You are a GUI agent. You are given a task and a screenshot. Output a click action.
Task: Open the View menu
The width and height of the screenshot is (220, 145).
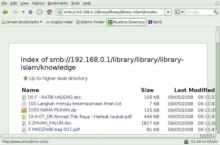pos(24,3)
